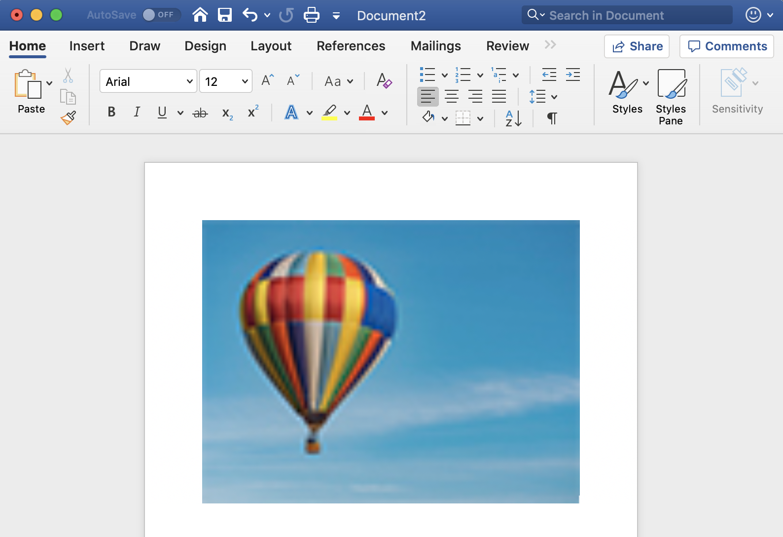Open the Comments button
Screen dimensions: 783x537
[726, 46]
